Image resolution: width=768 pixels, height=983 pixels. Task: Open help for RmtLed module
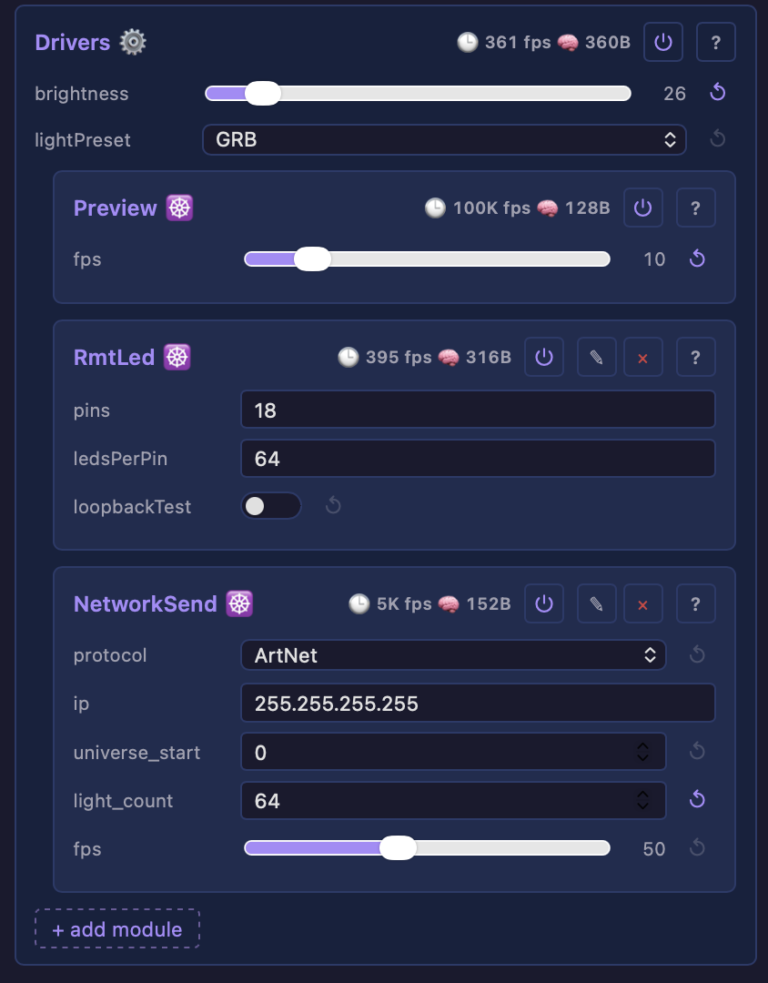pos(695,357)
